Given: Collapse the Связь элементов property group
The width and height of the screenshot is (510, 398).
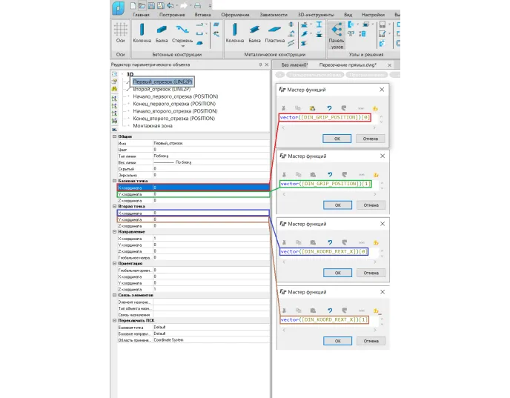Looking at the screenshot, I should [114, 295].
